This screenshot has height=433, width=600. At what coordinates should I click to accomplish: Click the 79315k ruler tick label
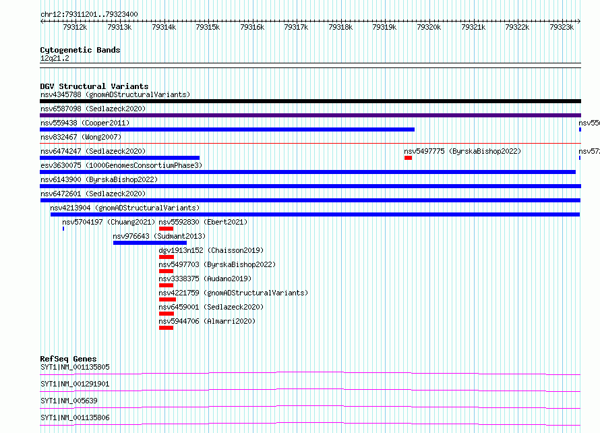tap(208, 27)
